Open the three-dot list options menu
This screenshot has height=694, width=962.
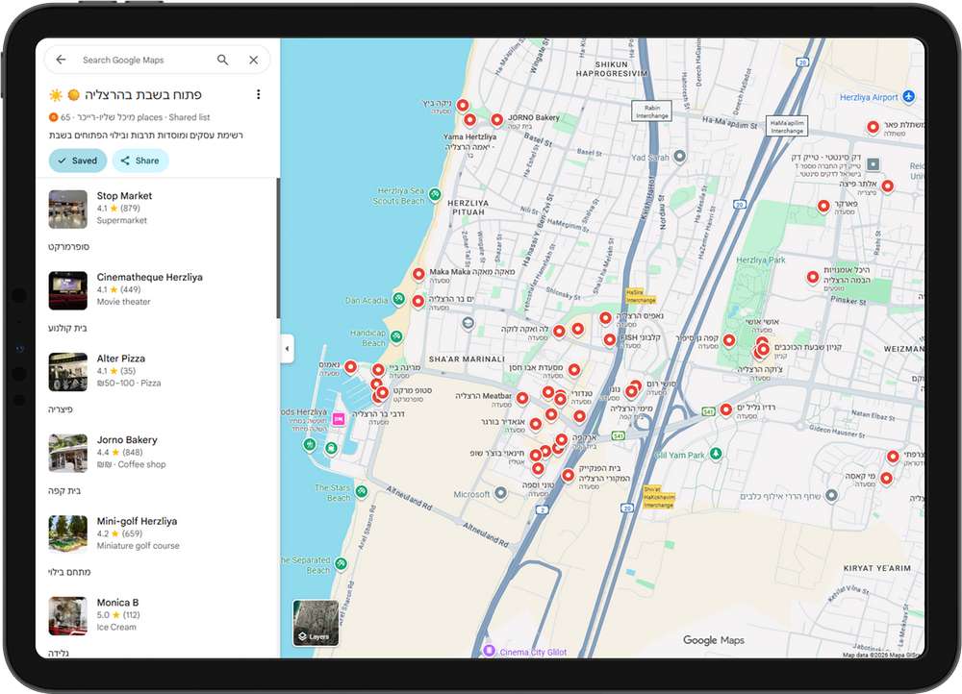point(258,94)
